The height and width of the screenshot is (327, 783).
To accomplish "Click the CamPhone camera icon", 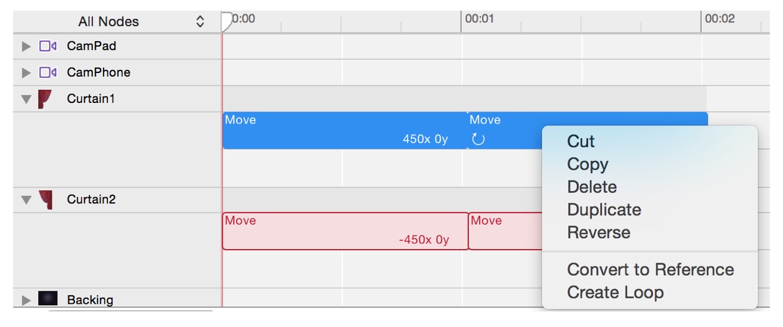I will point(47,72).
